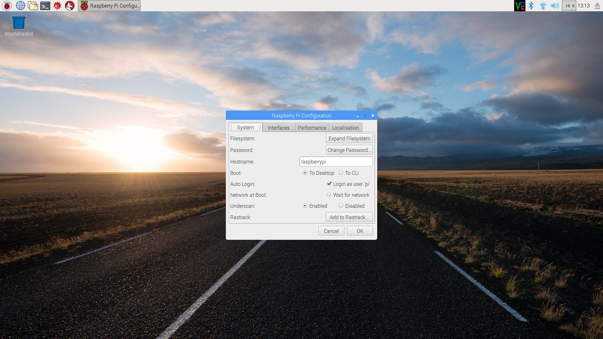Click the eject icon in tray
Screen dimensions: 603x339
click(x=597, y=6)
